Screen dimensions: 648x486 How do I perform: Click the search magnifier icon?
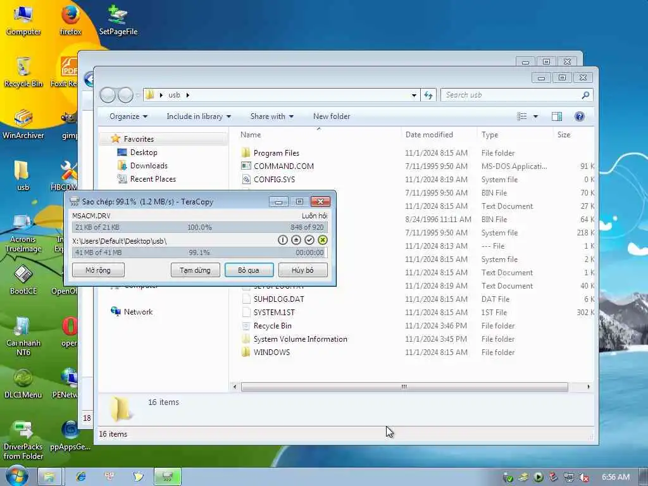point(585,95)
